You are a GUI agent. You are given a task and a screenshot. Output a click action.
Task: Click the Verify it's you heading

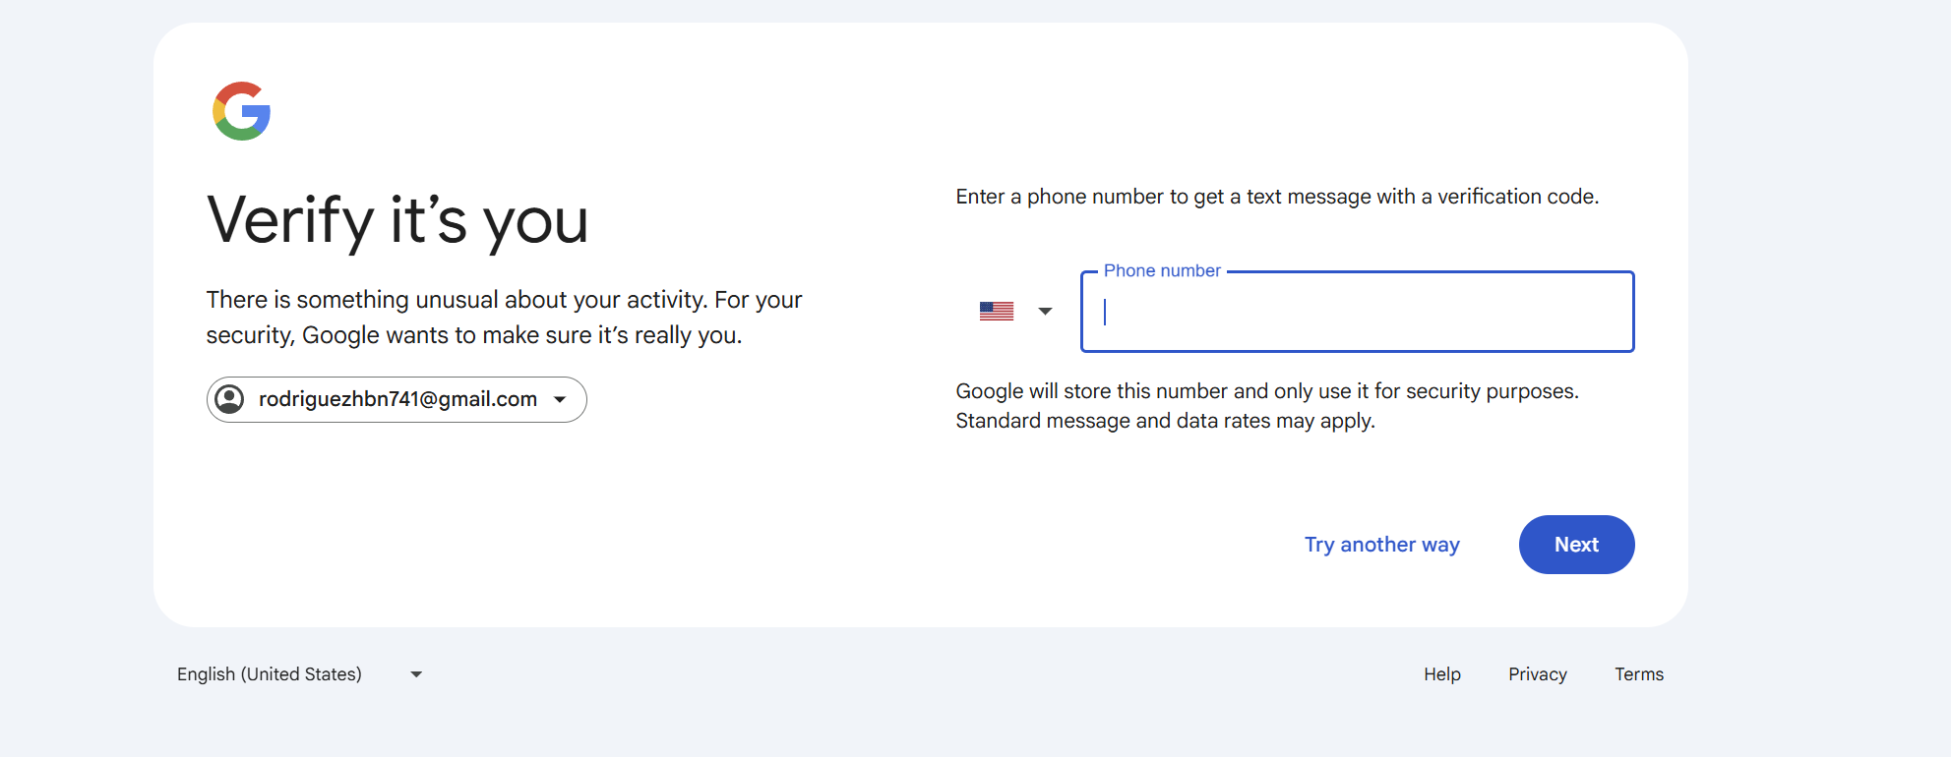pos(397,220)
